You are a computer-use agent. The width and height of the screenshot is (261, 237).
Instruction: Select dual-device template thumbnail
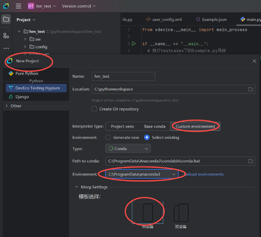pos(181,213)
